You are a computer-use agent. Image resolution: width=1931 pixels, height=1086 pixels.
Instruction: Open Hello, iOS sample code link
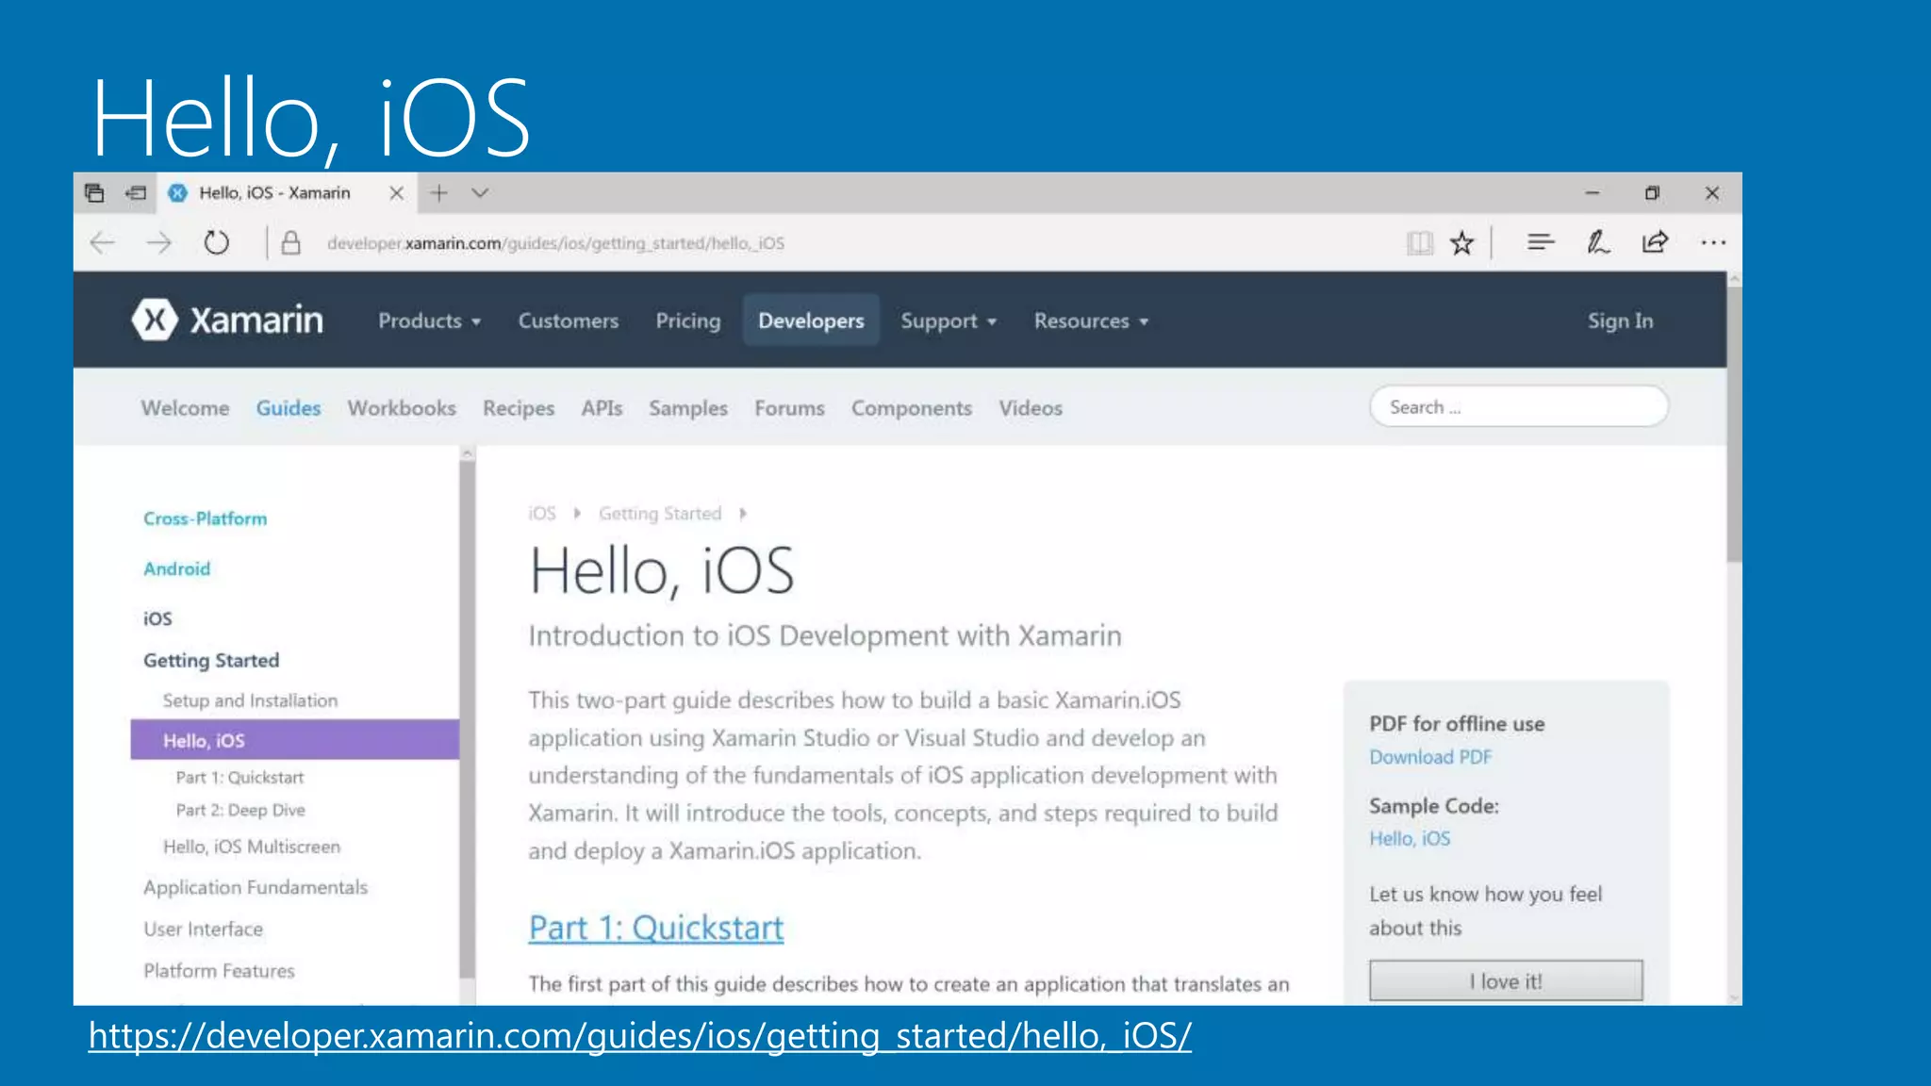tap(1410, 838)
